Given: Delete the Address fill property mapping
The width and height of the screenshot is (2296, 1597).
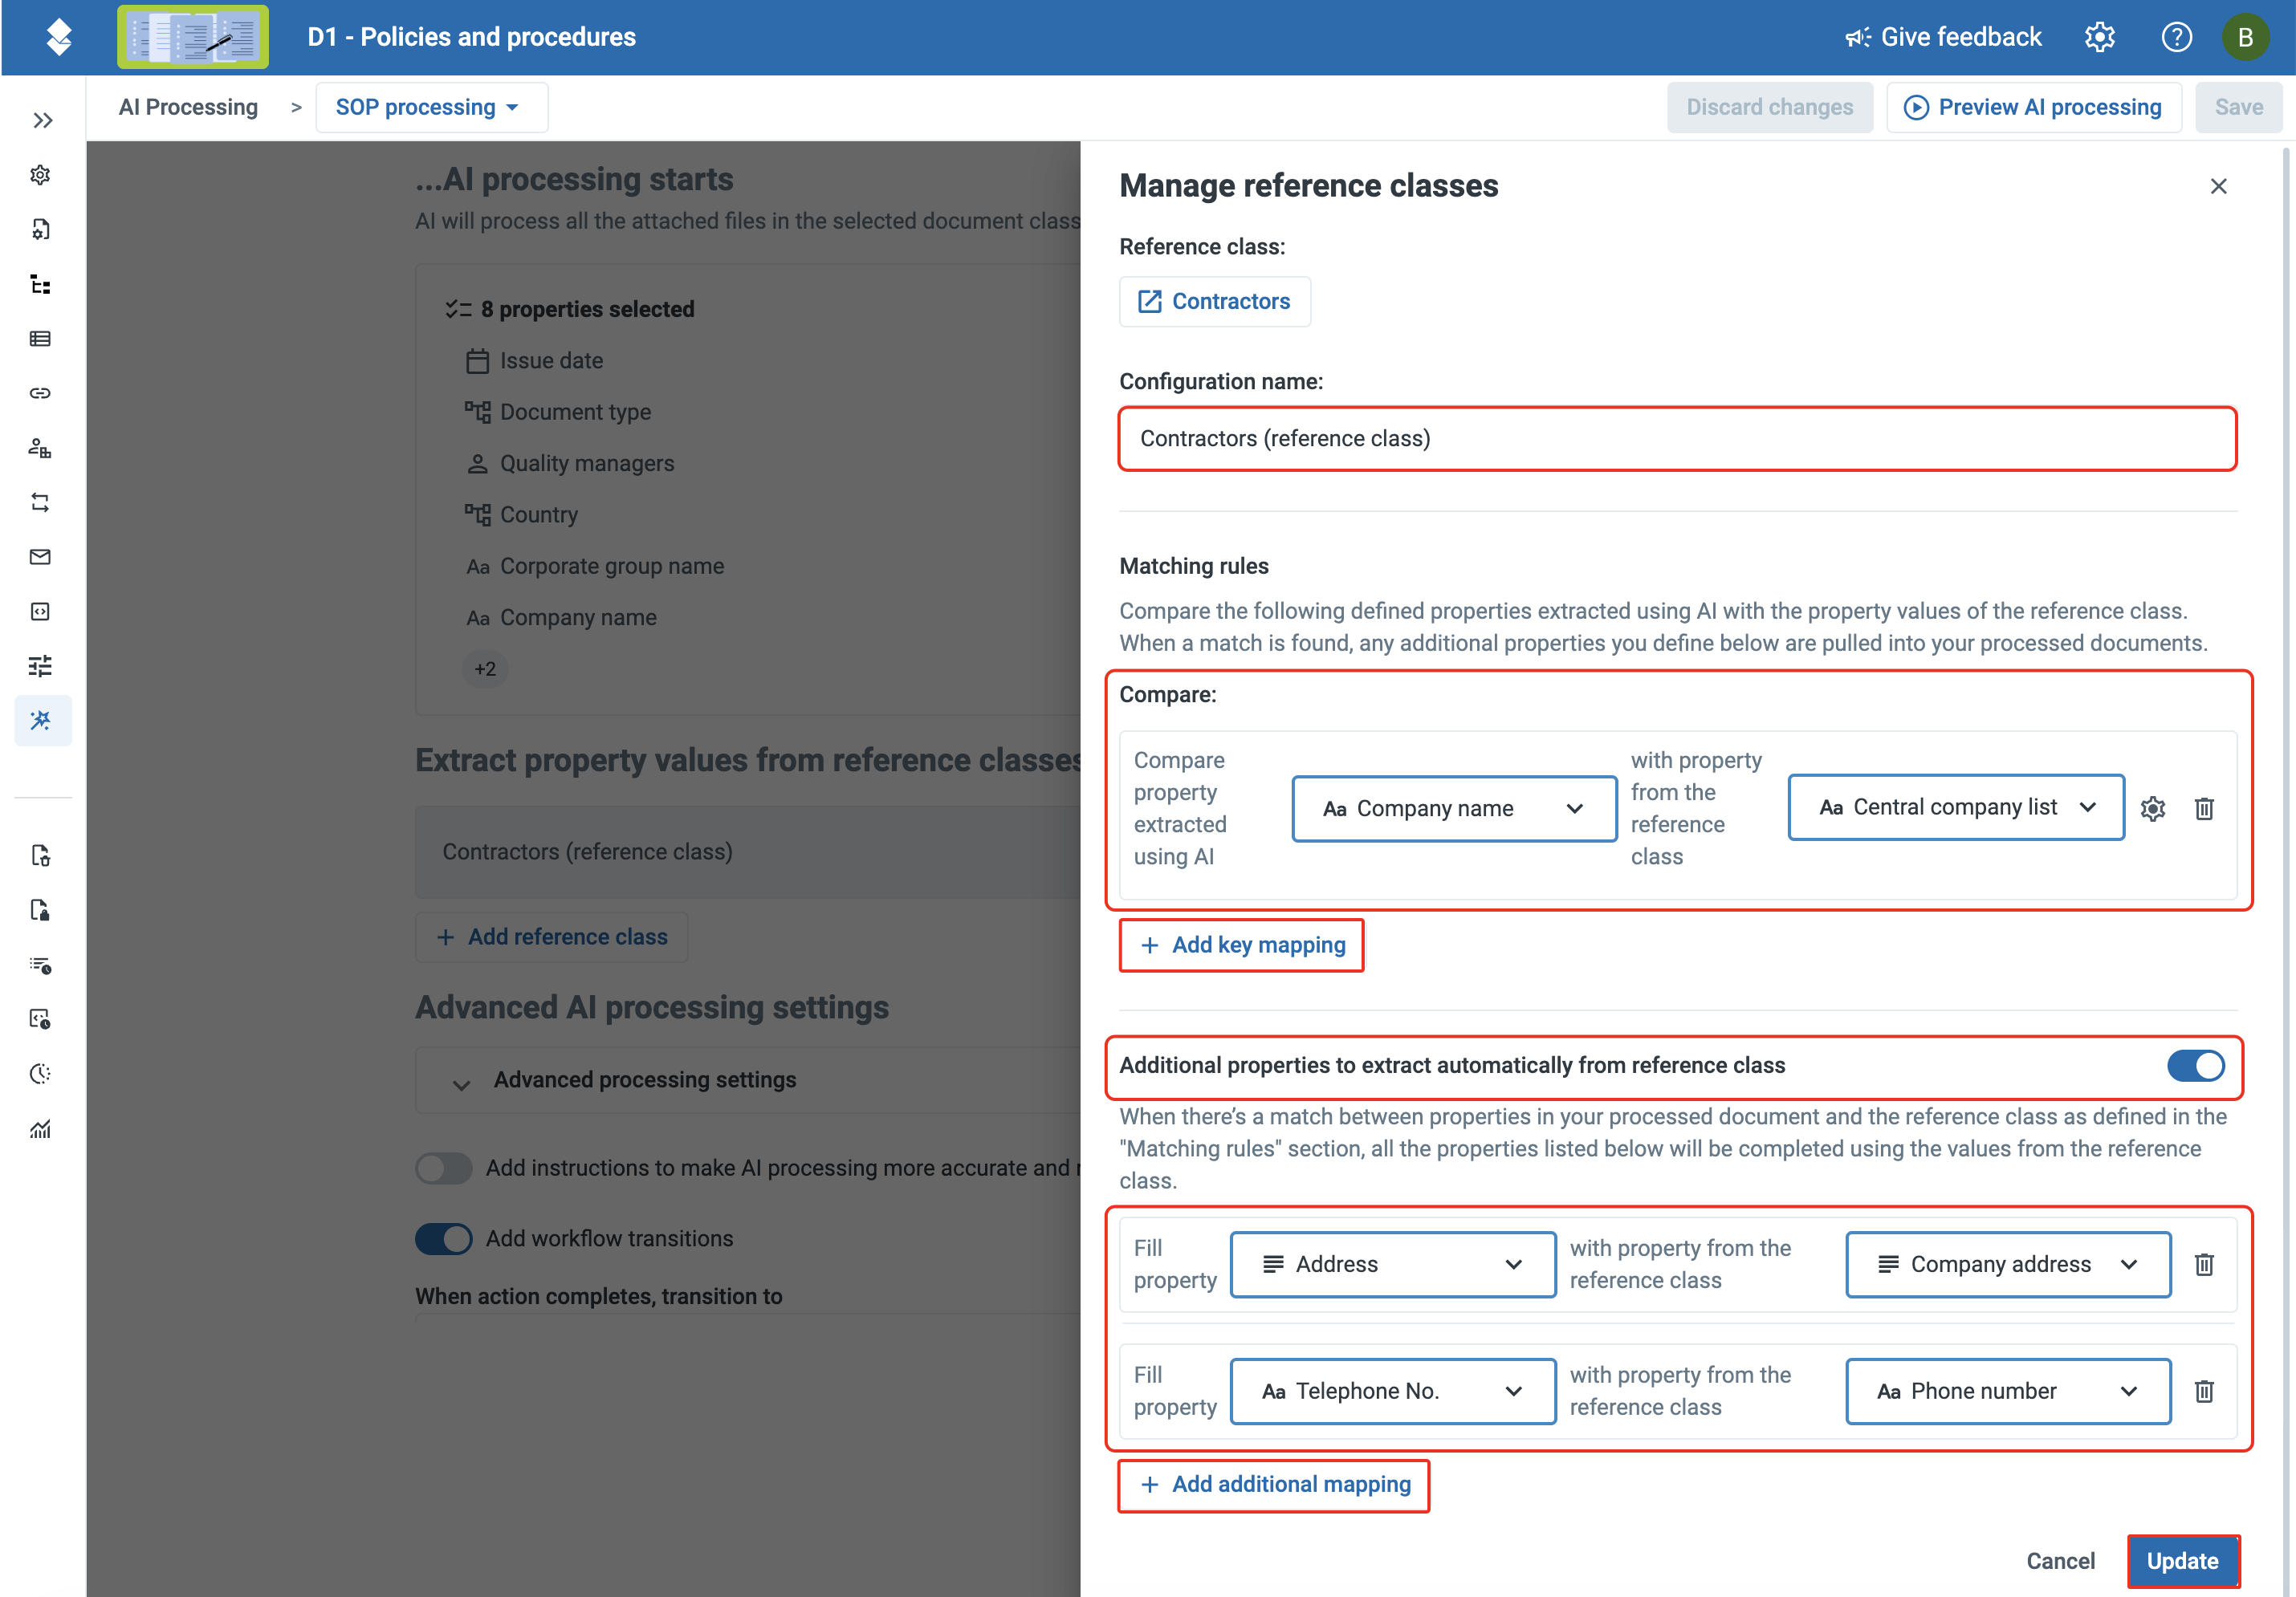Looking at the screenshot, I should pos(2204,1264).
